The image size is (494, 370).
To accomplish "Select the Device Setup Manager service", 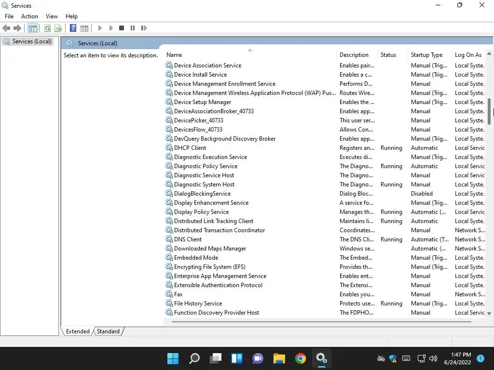I will pos(325,102).
